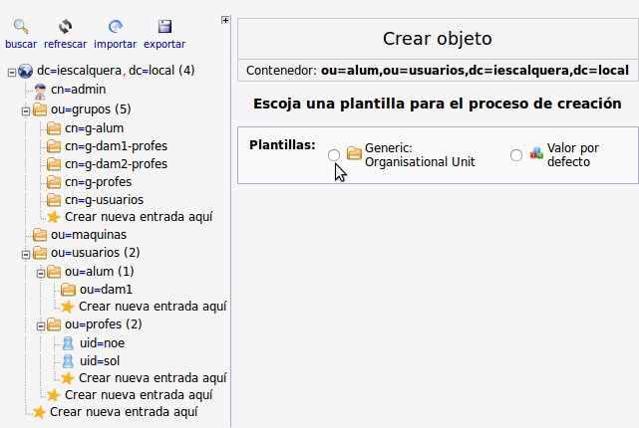Screen dimensions: 639x428
Task: Click star icon of ou=usuarios new entry
Action: coord(54,395)
